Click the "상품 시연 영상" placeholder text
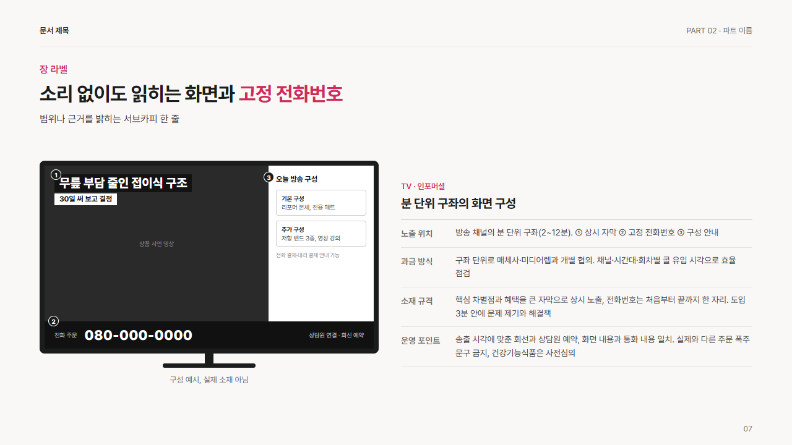The height and width of the screenshot is (445, 792). point(157,244)
